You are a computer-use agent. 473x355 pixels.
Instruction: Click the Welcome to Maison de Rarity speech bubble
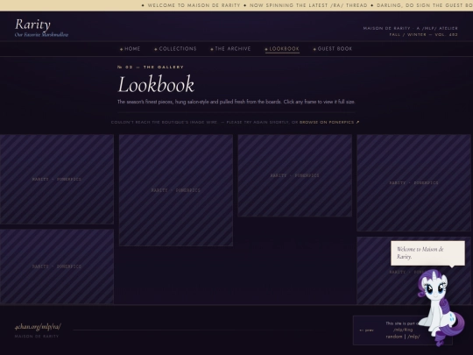(x=427, y=253)
